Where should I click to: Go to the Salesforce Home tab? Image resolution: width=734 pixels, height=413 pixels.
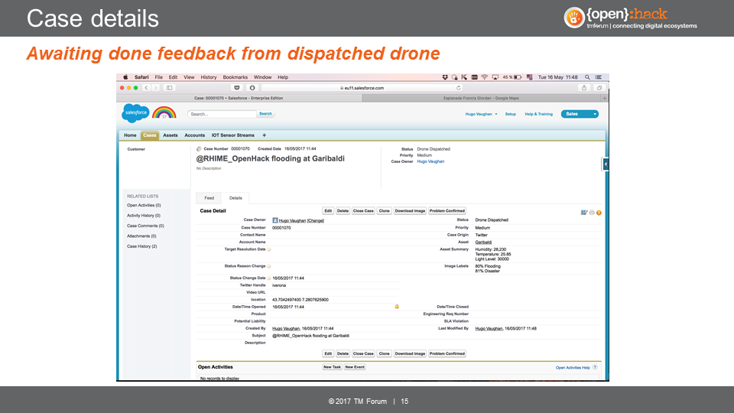tap(130, 135)
